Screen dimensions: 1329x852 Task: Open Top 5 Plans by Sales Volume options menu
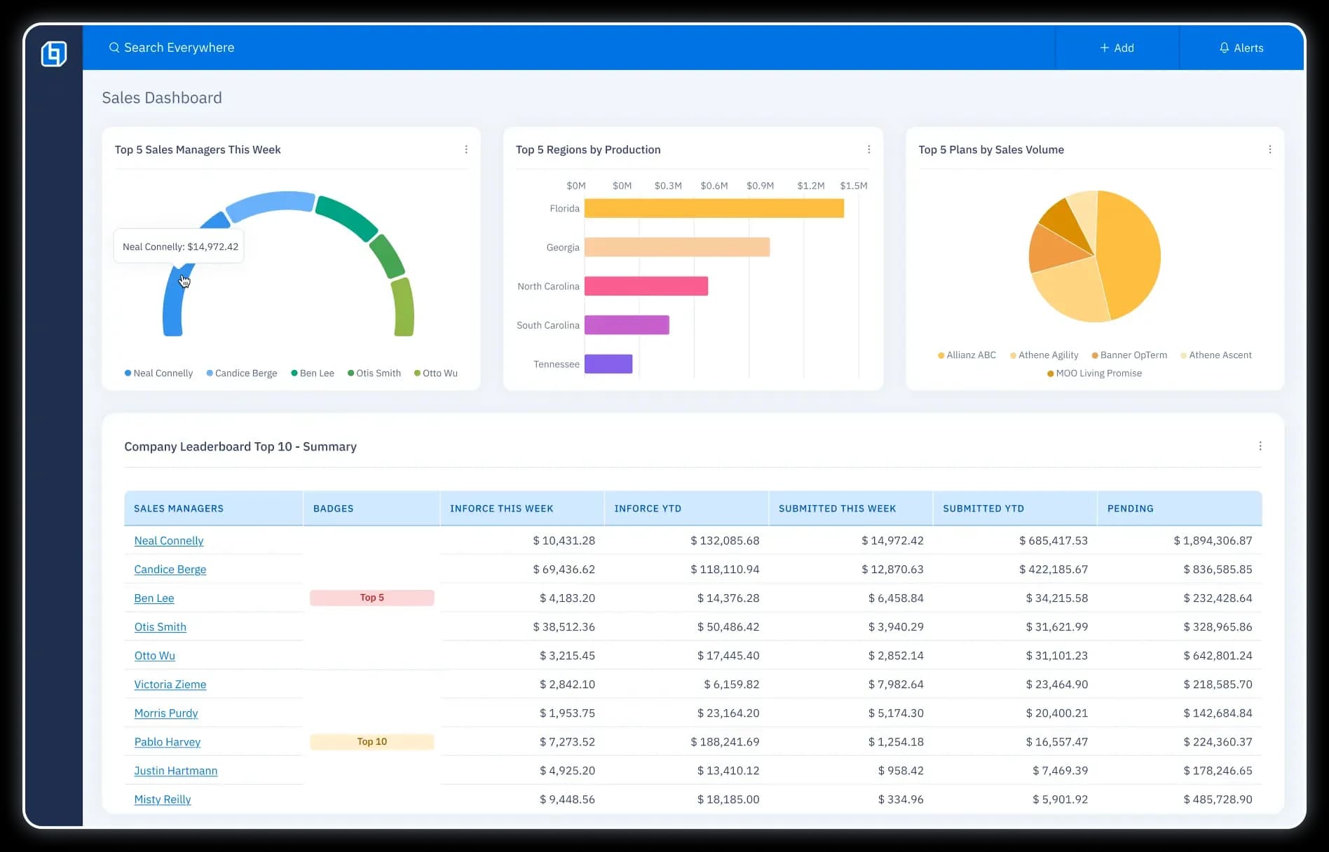[1269, 149]
